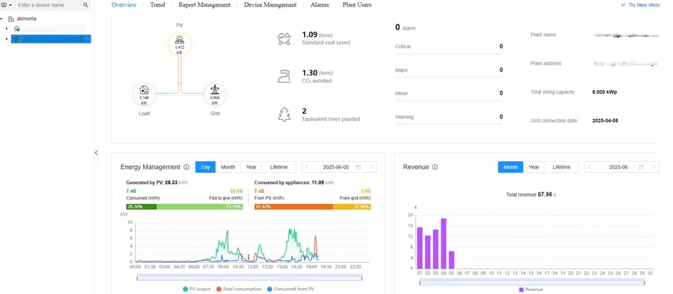Open calendar icon for 2025-06-05 date
This screenshot has height=294, width=673.
(359, 167)
